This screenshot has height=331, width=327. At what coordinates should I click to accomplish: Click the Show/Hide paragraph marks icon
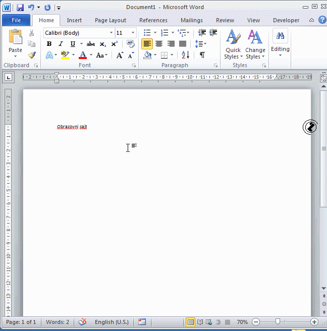202,55
